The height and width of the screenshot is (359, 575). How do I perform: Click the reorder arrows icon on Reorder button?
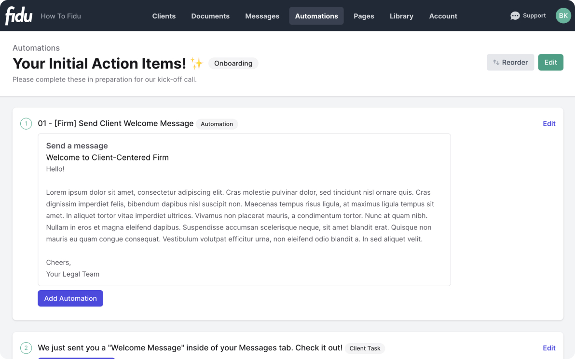click(497, 62)
